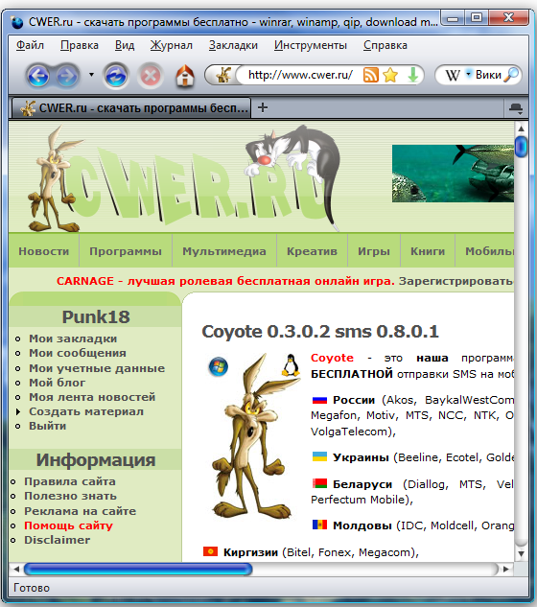Open the back/forward history dropdown arrow
The height and width of the screenshot is (607, 537).
click(x=91, y=75)
